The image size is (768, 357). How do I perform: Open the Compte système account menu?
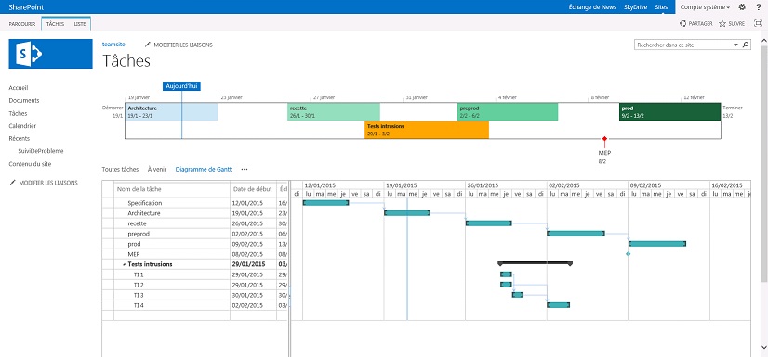(706, 7)
